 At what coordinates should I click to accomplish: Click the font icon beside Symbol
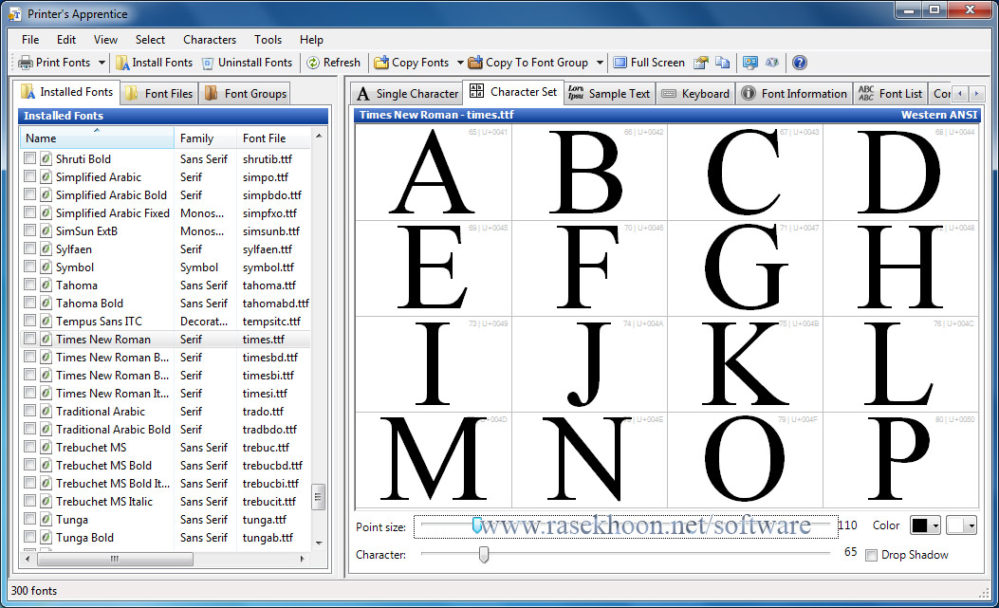46,267
